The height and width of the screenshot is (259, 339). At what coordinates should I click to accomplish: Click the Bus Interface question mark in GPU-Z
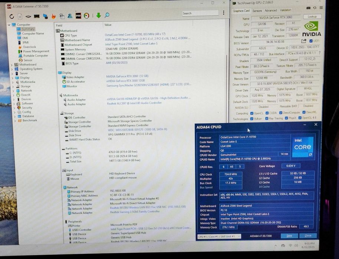click(320, 53)
